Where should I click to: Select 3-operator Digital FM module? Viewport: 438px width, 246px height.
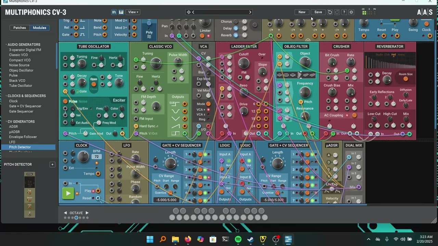point(25,50)
